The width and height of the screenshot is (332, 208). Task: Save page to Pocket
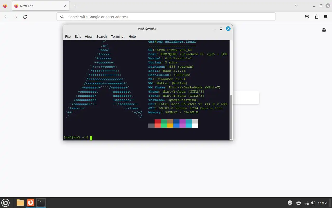307,17
